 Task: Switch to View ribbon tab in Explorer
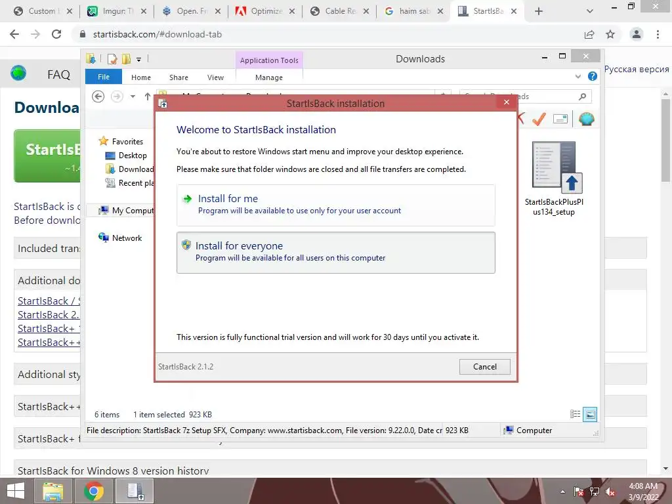(215, 77)
